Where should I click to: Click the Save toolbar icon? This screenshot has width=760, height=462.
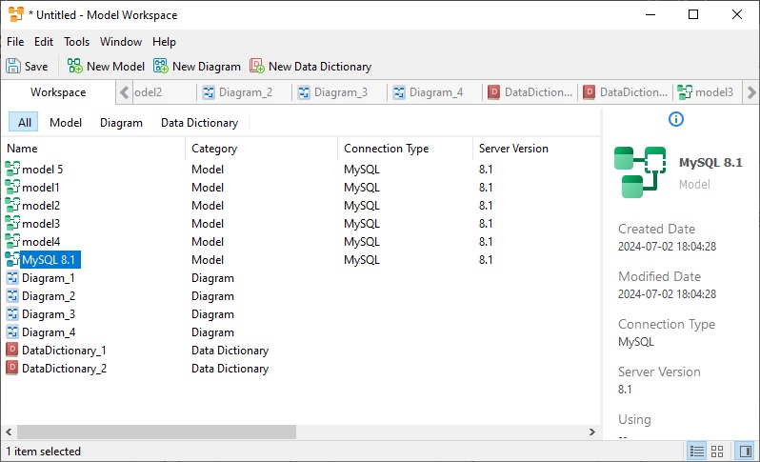click(x=13, y=66)
